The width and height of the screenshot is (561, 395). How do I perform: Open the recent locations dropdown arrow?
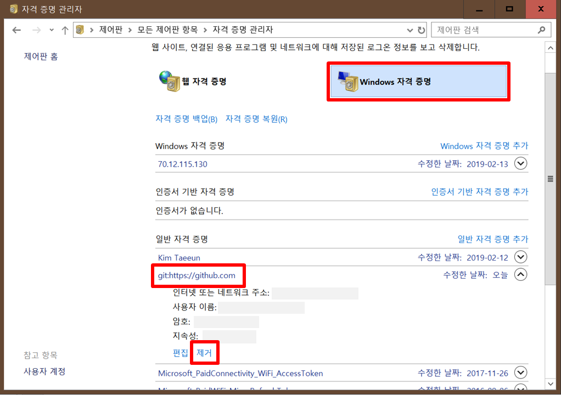tap(52, 30)
